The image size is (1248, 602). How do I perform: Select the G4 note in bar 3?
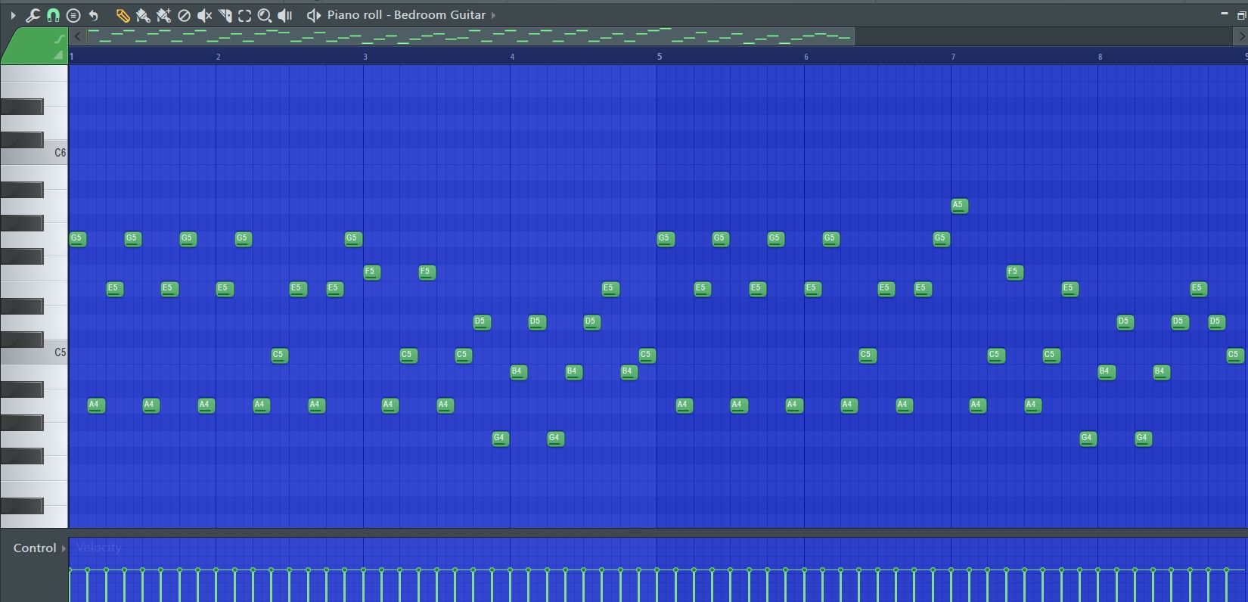point(500,439)
